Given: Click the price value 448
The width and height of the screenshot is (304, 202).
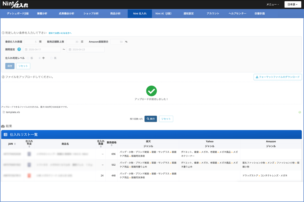Looking at the screenshot, I should [113, 175].
